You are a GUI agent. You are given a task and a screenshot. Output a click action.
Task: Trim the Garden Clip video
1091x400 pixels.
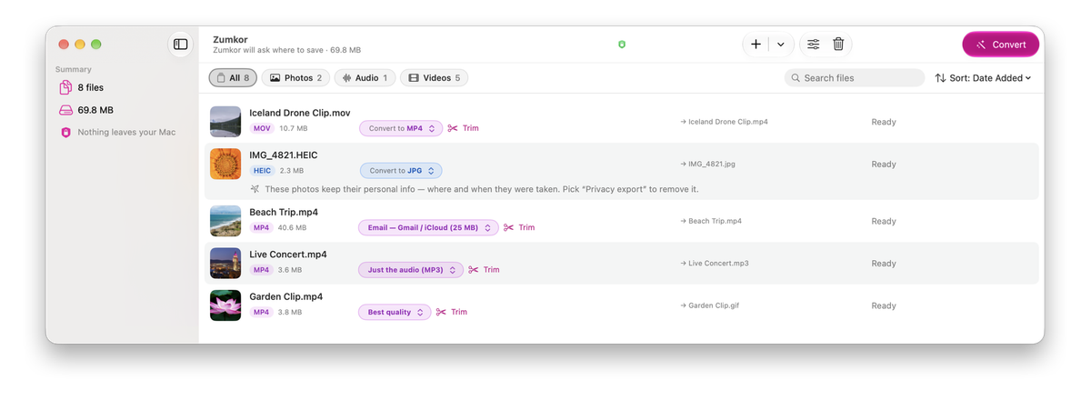[x=451, y=312]
